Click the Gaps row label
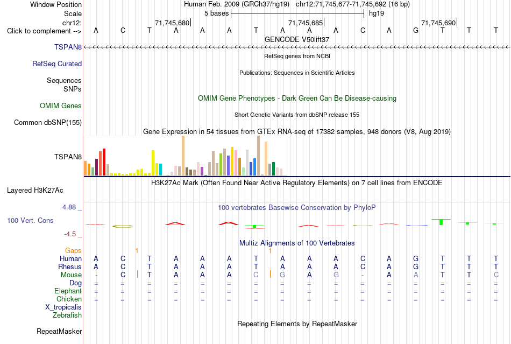 coord(73,250)
